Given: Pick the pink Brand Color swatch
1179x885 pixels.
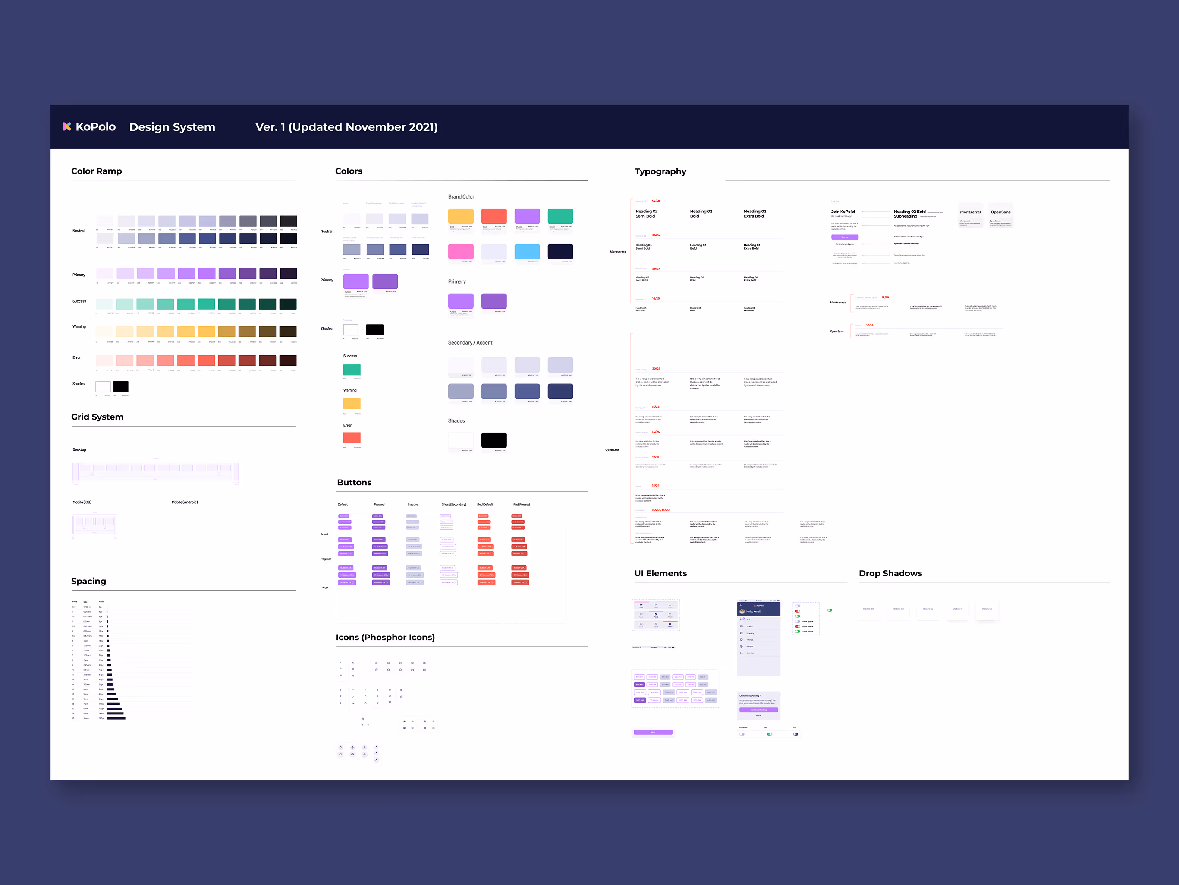Looking at the screenshot, I should (x=461, y=252).
